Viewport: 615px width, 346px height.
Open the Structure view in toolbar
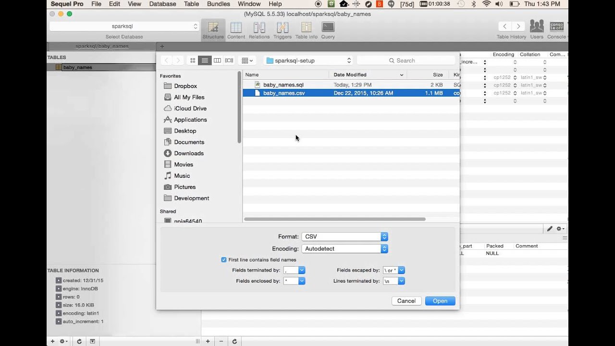tap(213, 30)
